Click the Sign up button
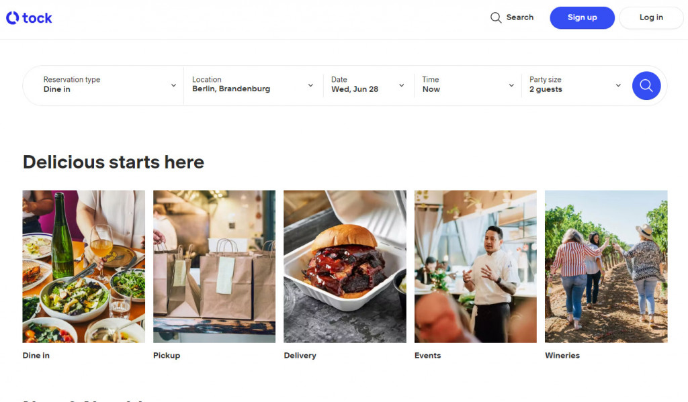This screenshot has width=688, height=402. coord(582,17)
